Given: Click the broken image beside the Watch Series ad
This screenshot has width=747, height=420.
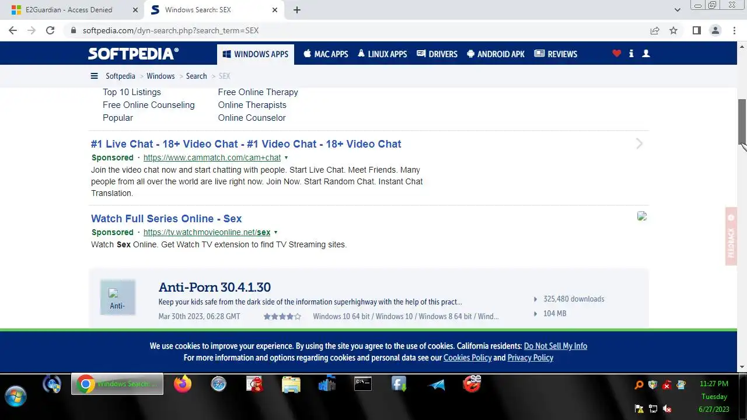Looking at the screenshot, I should pos(642,216).
